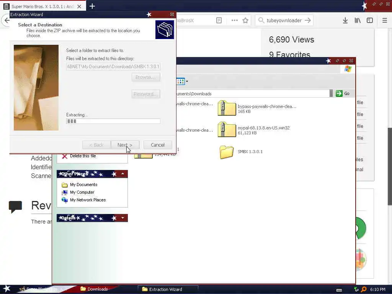392x294 pixels.
Task: Click the tubeyownloader search field
Action: click(x=284, y=21)
